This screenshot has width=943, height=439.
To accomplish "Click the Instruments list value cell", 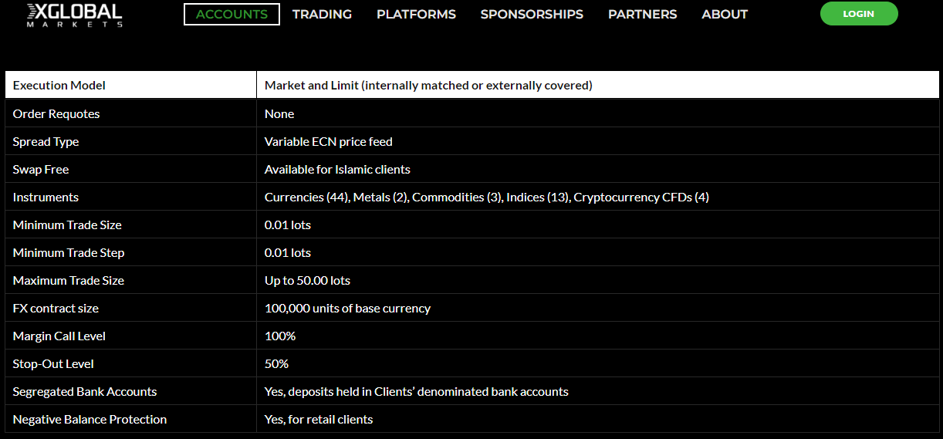I will click(597, 197).
